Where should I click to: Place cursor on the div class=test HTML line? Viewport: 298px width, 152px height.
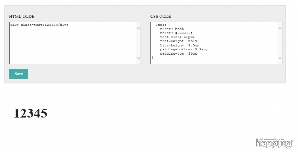point(39,25)
